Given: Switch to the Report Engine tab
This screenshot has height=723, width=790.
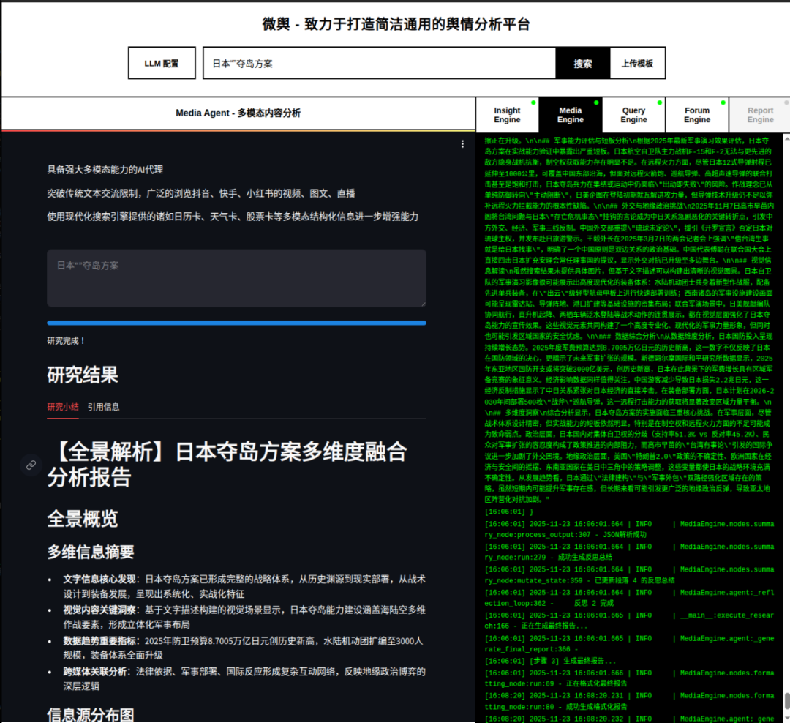Looking at the screenshot, I should click(760, 115).
